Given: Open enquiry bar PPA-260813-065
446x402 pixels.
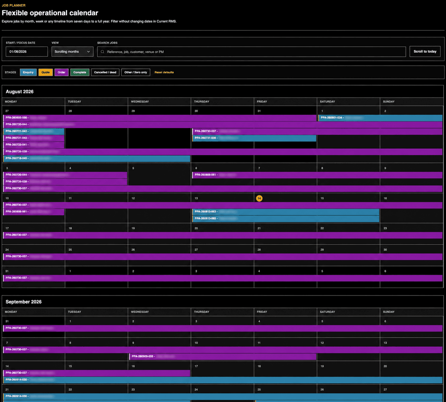Looking at the screenshot, I should point(286,218).
